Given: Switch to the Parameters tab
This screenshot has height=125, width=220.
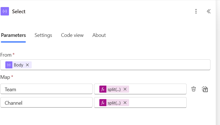Looking at the screenshot, I should pos(13,35).
